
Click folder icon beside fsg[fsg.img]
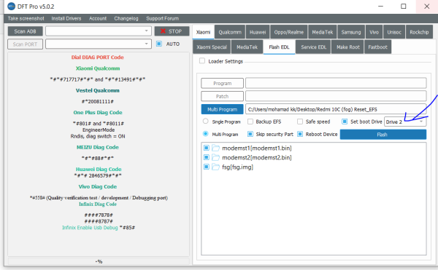click(x=215, y=167)
